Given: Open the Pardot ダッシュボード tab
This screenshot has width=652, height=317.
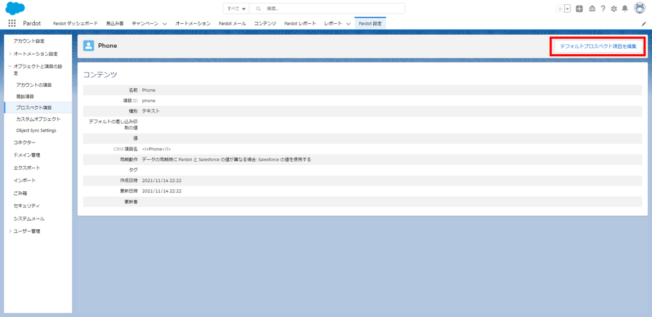Looking at the screenshot, I should click(76, 23).
